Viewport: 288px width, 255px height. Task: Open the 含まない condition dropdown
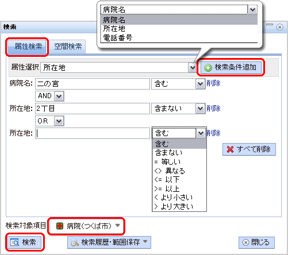200,109
